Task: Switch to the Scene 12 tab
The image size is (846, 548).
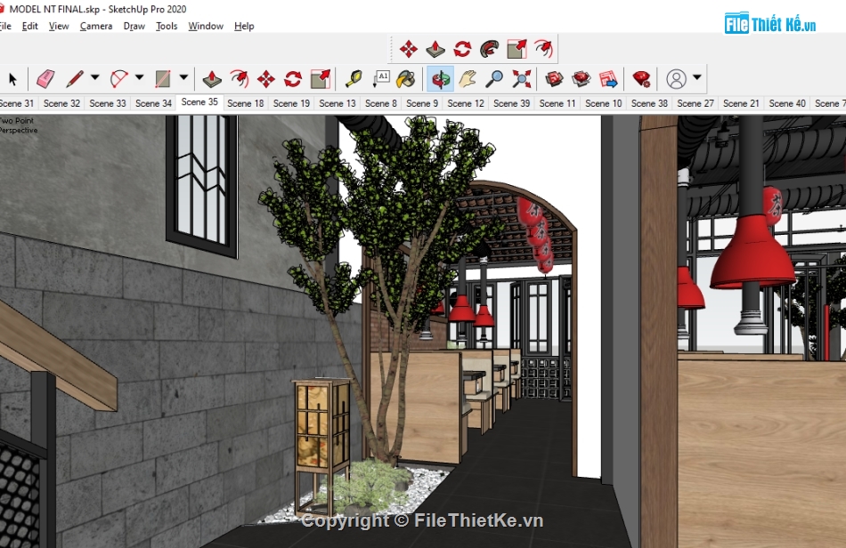Action: click(466, 103)
